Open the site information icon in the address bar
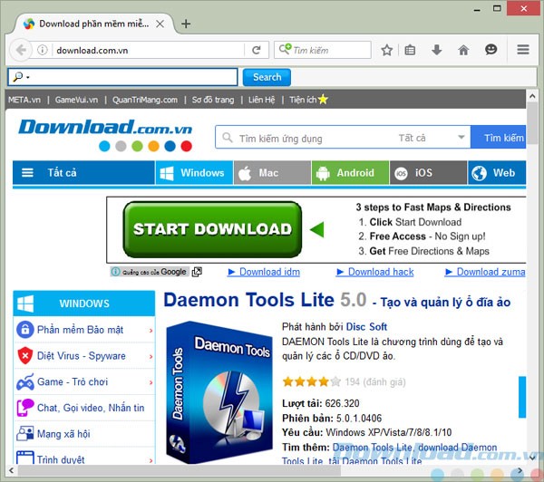 click(x=43, y=50)
